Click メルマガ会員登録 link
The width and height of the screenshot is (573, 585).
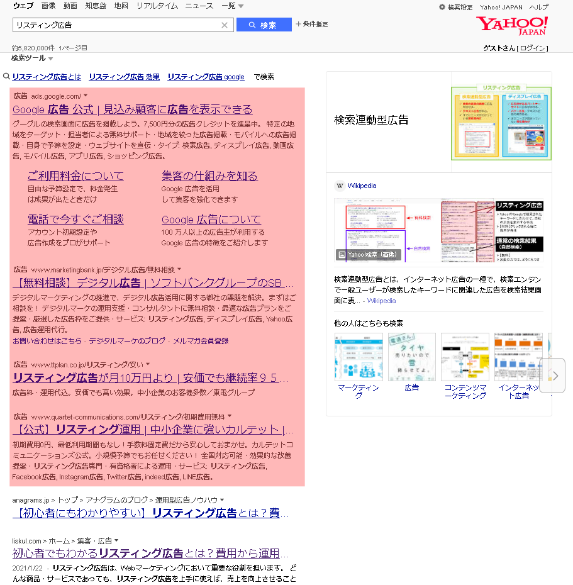pos(201,341)
